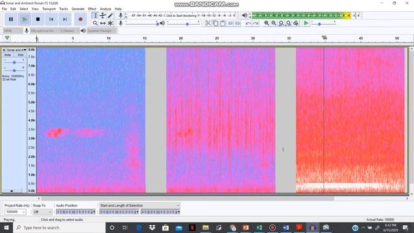Click the horizontal scrollbar under the track
Screen dimensions: 414x233
[x=188, y=199]
